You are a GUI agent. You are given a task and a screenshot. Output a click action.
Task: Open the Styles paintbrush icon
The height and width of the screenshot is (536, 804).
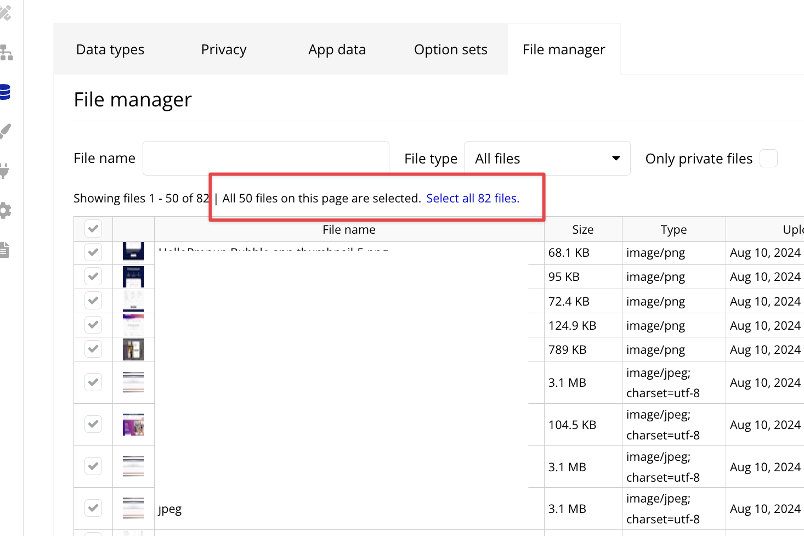point(5,132)
